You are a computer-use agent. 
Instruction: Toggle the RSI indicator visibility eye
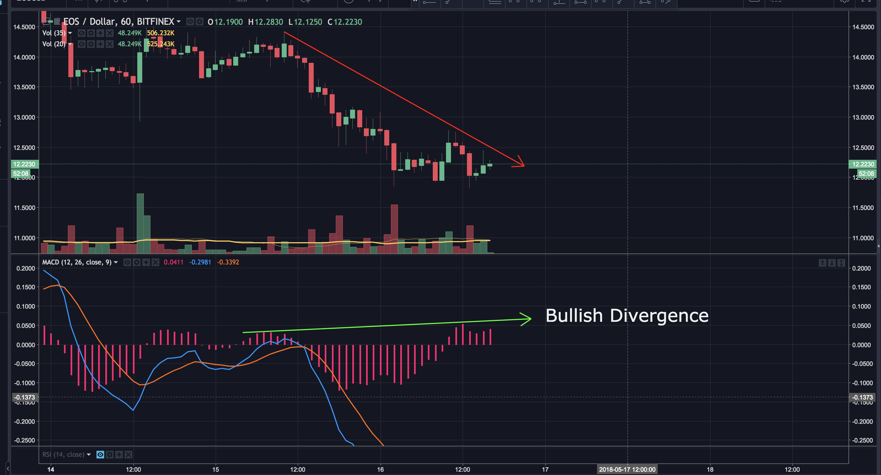(x=100, y=455)
